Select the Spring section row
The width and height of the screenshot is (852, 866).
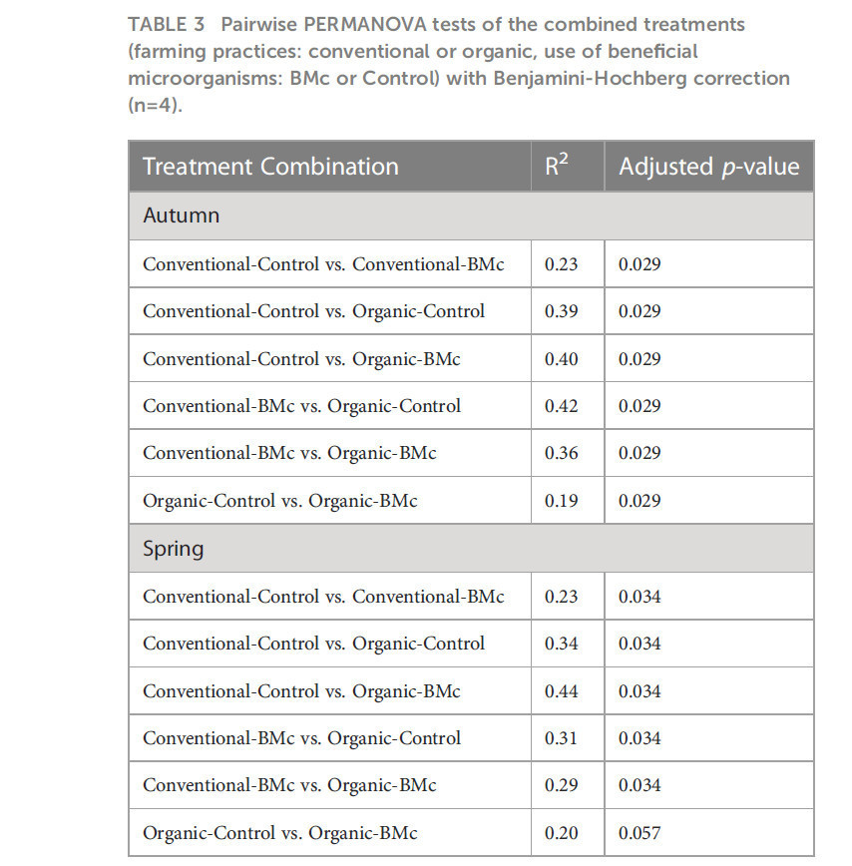471,549
